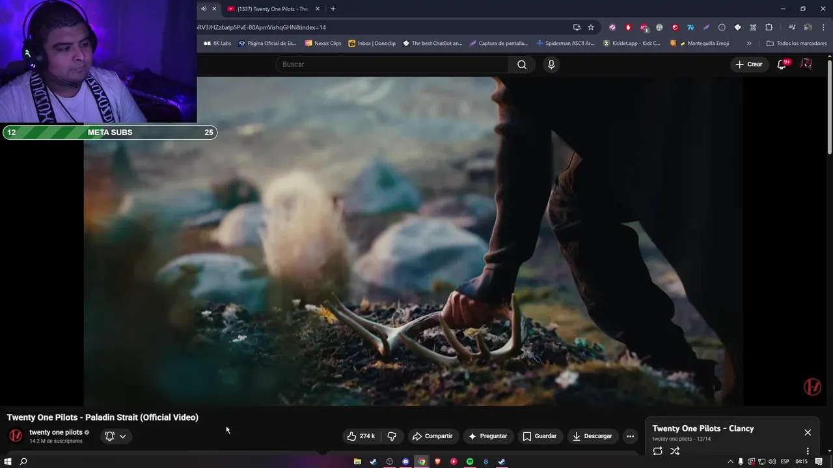Close the Twenty One Pilots - Clancy playlist panel
Image resolution: width=833 pixels, height=468 pixels.
click(x=808, y=432)
